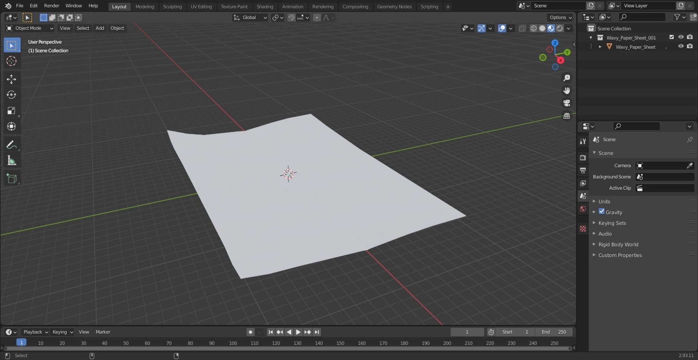Viewport: 698px width, 360px height.
Task: Disable Wavy_Paper_Sheet_001 collection in renders
Action: click(x=690, y=37)
